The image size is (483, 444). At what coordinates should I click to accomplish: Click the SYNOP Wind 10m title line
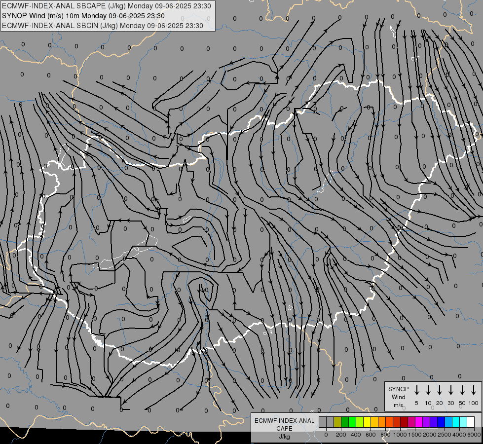tap(83, 16)
